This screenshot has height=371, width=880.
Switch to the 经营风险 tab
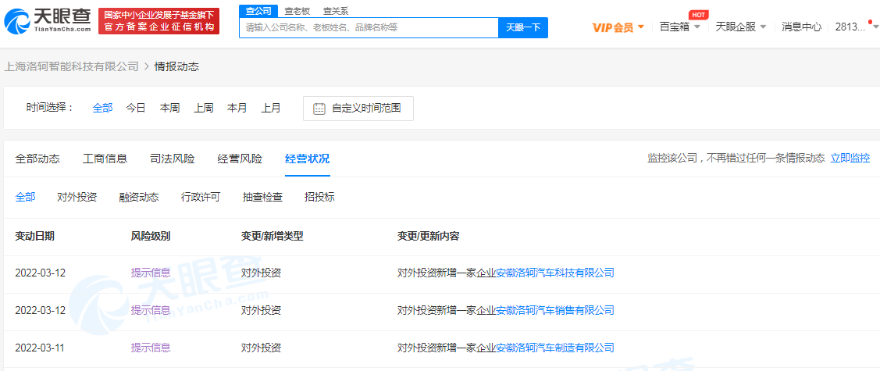click(x=240, y=159)
